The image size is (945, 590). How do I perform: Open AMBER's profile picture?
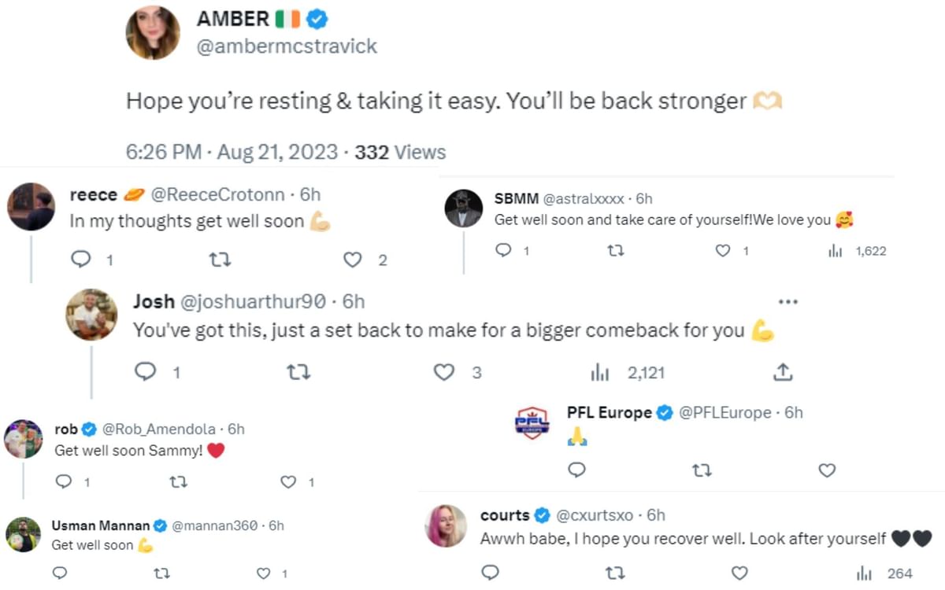click(153, 34)
